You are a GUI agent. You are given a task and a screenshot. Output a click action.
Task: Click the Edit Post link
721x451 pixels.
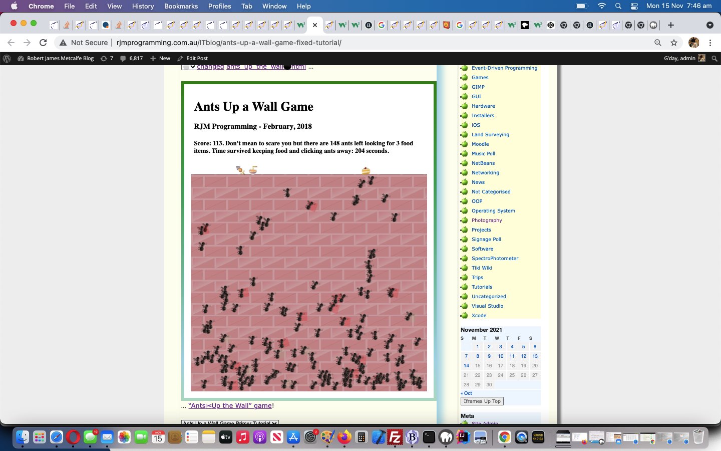(192, 58)
